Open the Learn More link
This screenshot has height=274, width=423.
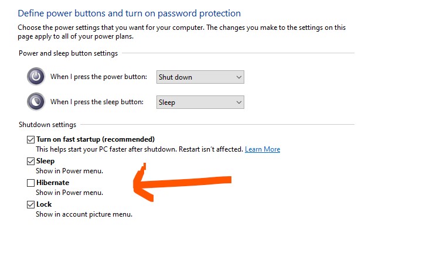(262, 149)
